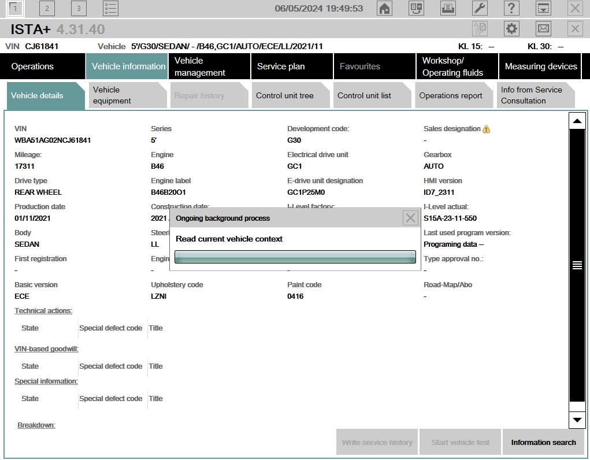Open Service plan menu

point(292,66)
